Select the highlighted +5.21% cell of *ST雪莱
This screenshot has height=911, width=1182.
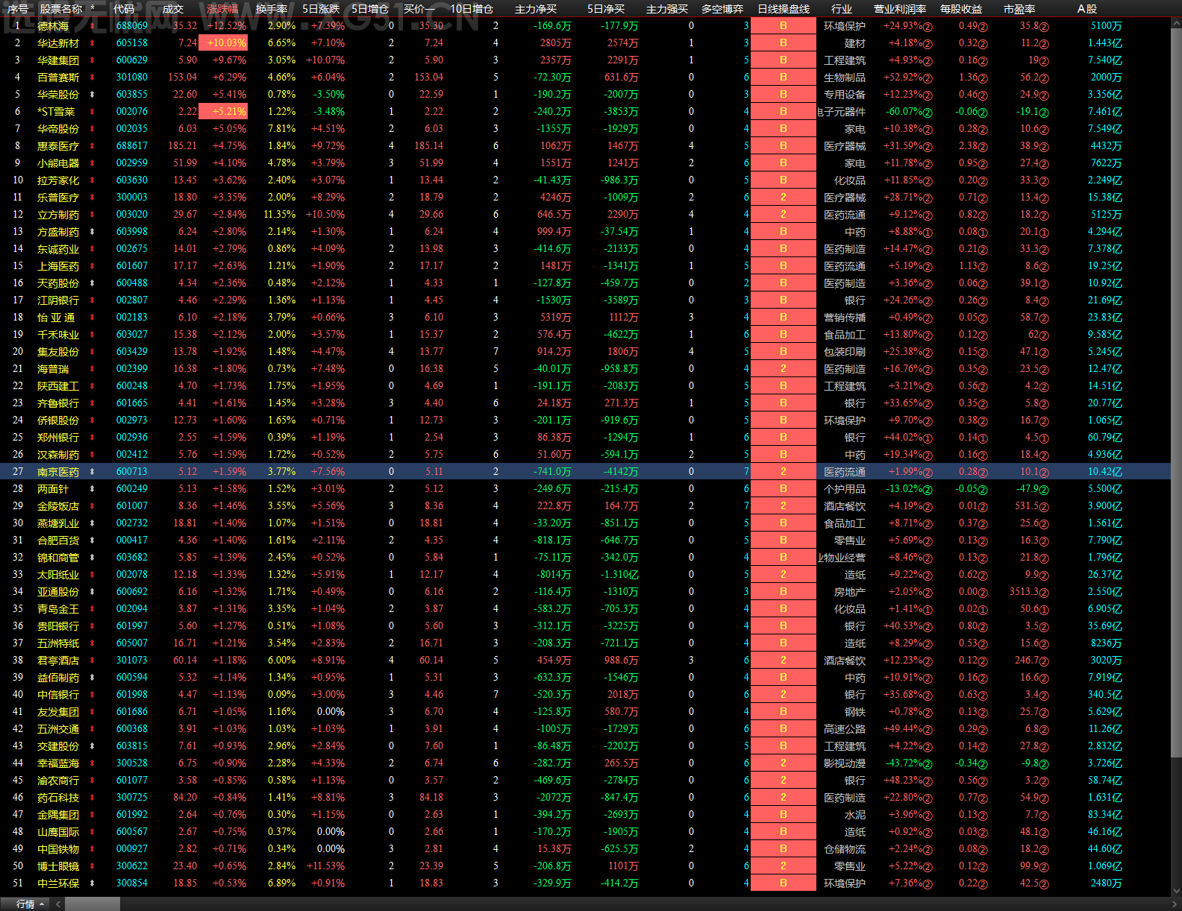(x=222, y=112)
